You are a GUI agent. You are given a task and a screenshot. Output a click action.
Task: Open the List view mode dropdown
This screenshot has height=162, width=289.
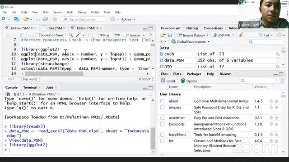click(x=266, y=35)
